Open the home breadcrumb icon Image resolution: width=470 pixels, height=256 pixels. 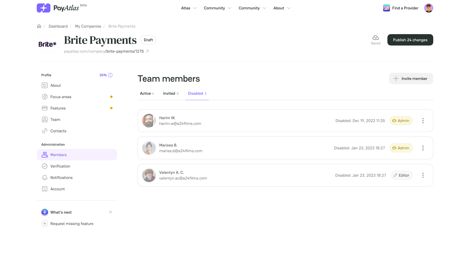pyautogui.click(x=39, y=26)
